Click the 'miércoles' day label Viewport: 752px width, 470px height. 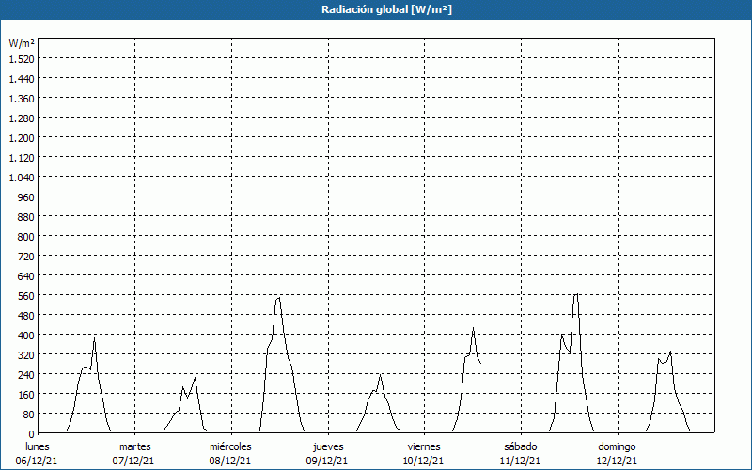(x=230, y=446)
